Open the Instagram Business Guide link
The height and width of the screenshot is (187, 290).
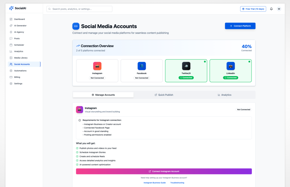tap(155, 182)
